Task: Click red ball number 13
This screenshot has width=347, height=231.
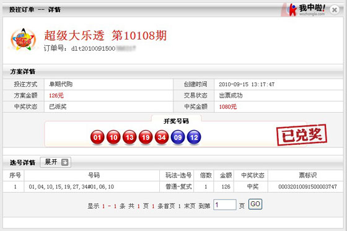Action: point(130,137)
